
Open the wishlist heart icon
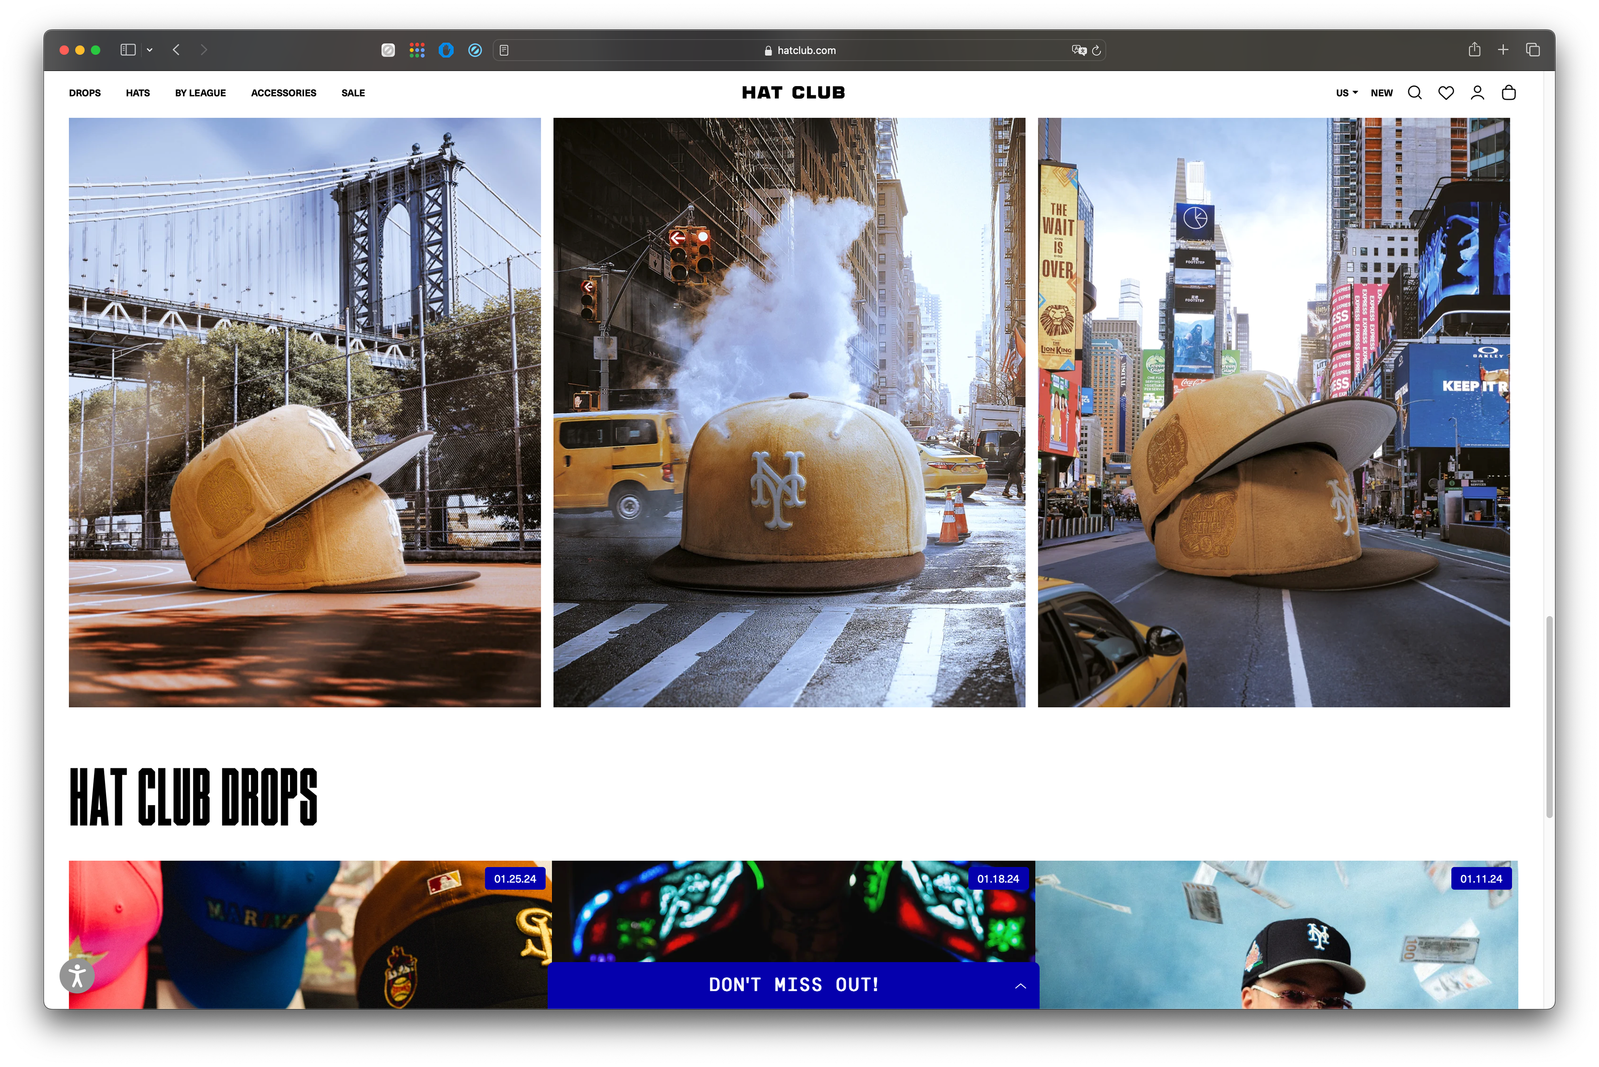coord(1445,92)
